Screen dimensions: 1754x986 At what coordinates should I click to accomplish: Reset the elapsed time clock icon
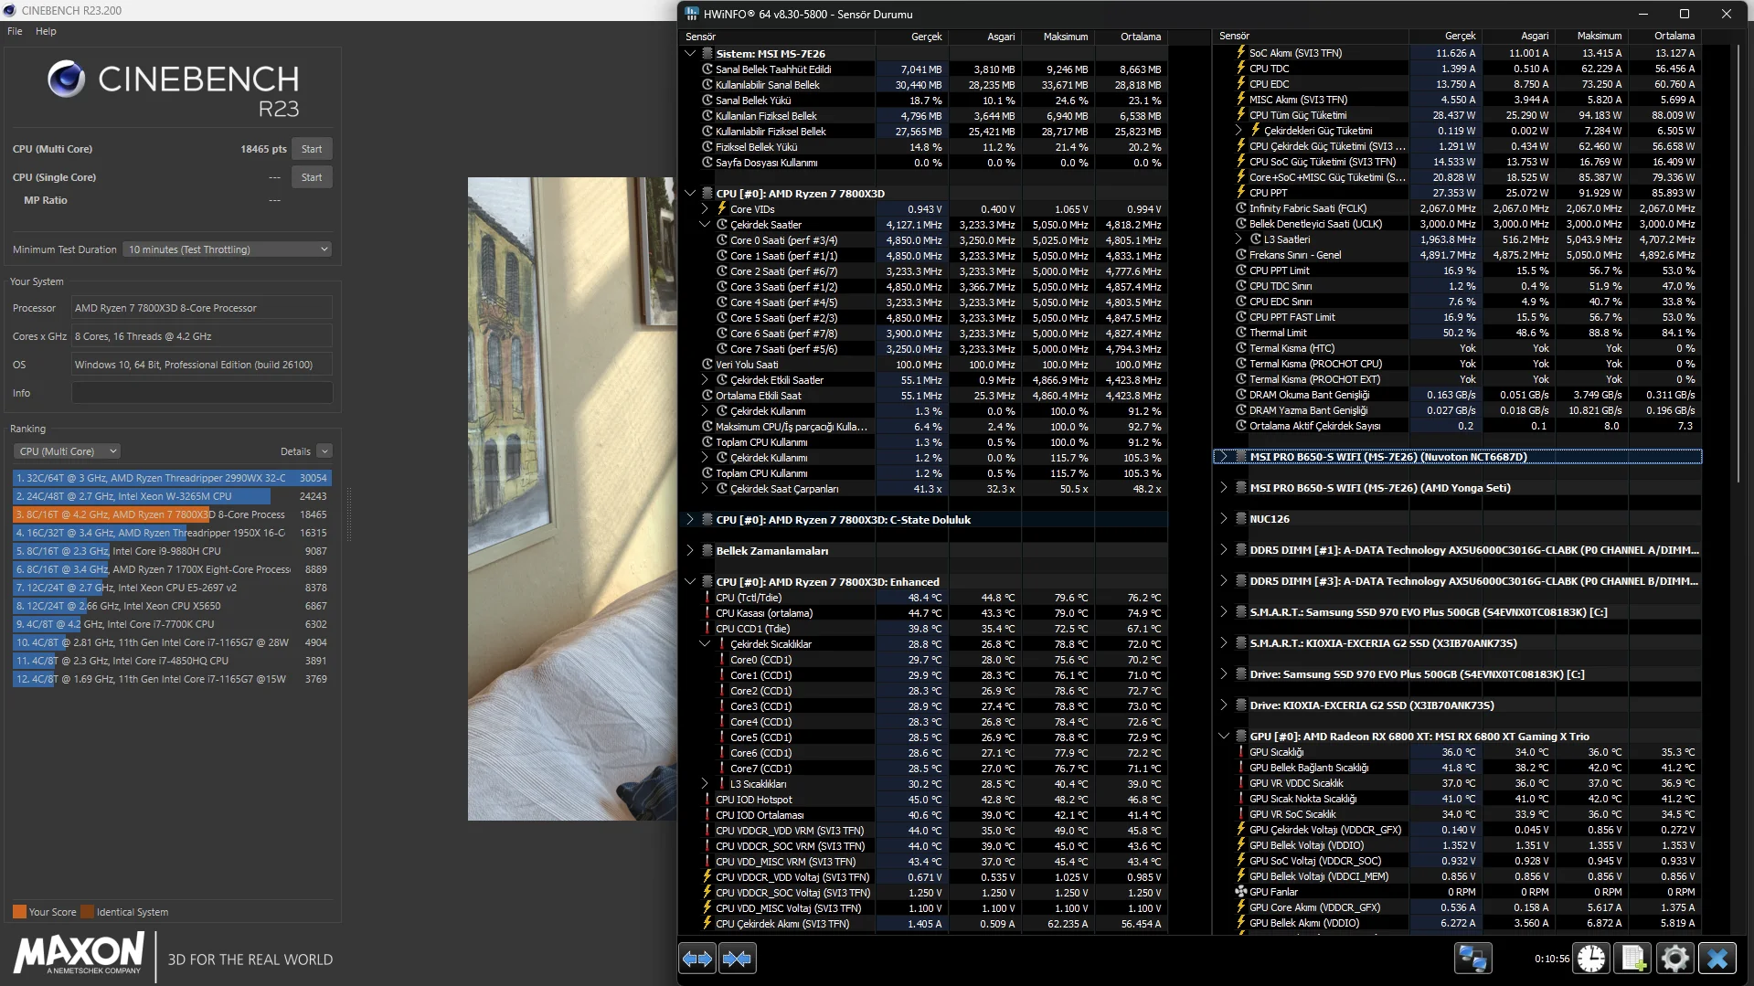(x=1591, y=959)
